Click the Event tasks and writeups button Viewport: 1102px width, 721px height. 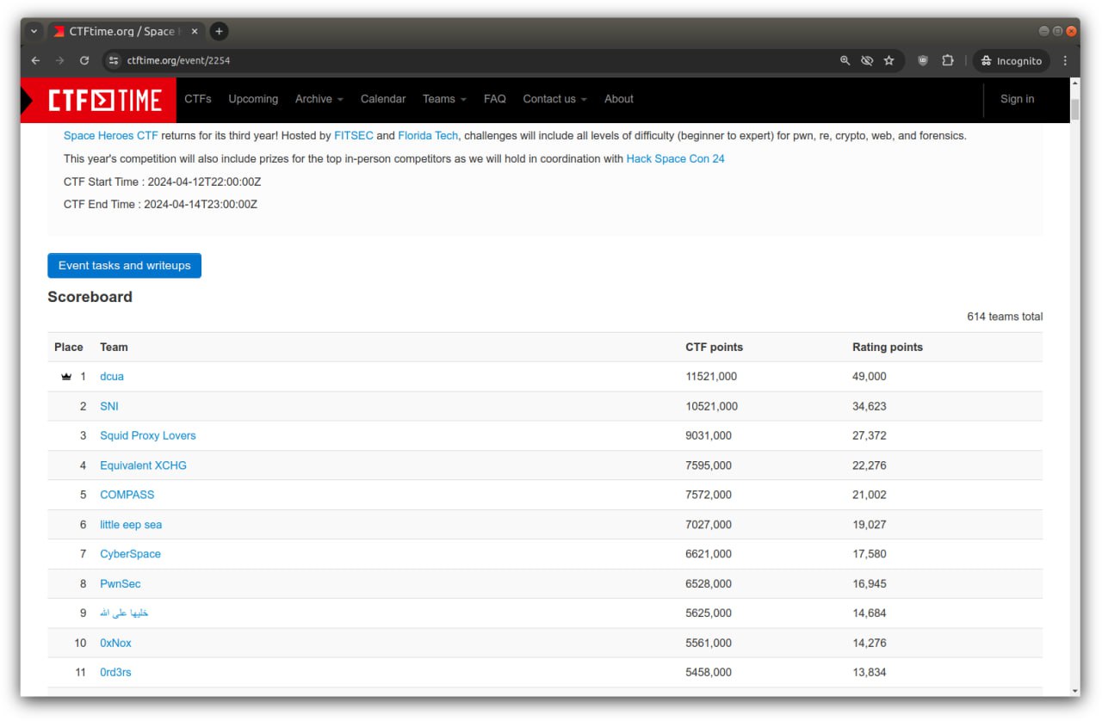click(x=124, y=266)
